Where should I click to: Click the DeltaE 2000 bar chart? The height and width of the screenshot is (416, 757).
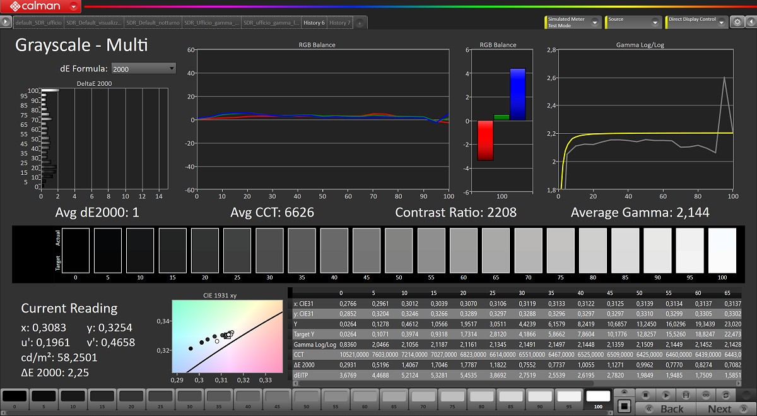tap(104, 139)
